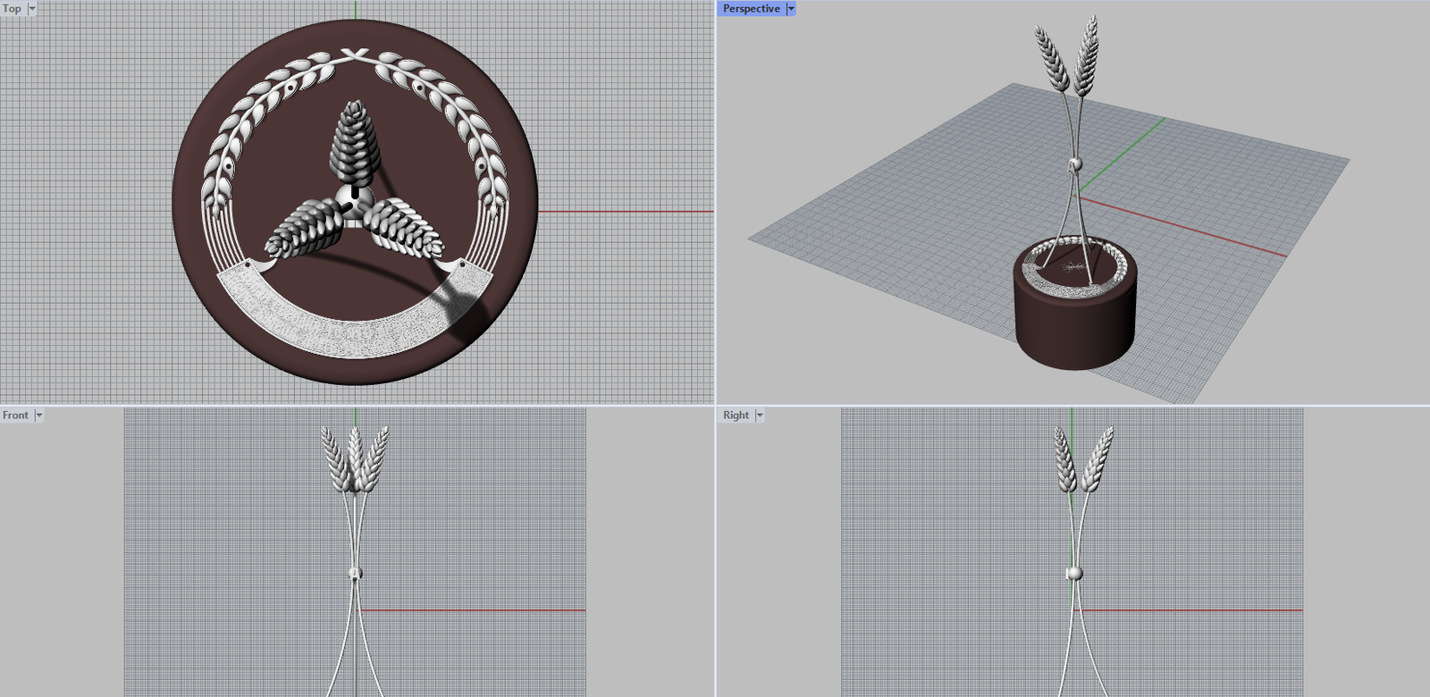Select the center sphere in Top view
Screen dimensions: 1430x697
click(x=355, y=204)
